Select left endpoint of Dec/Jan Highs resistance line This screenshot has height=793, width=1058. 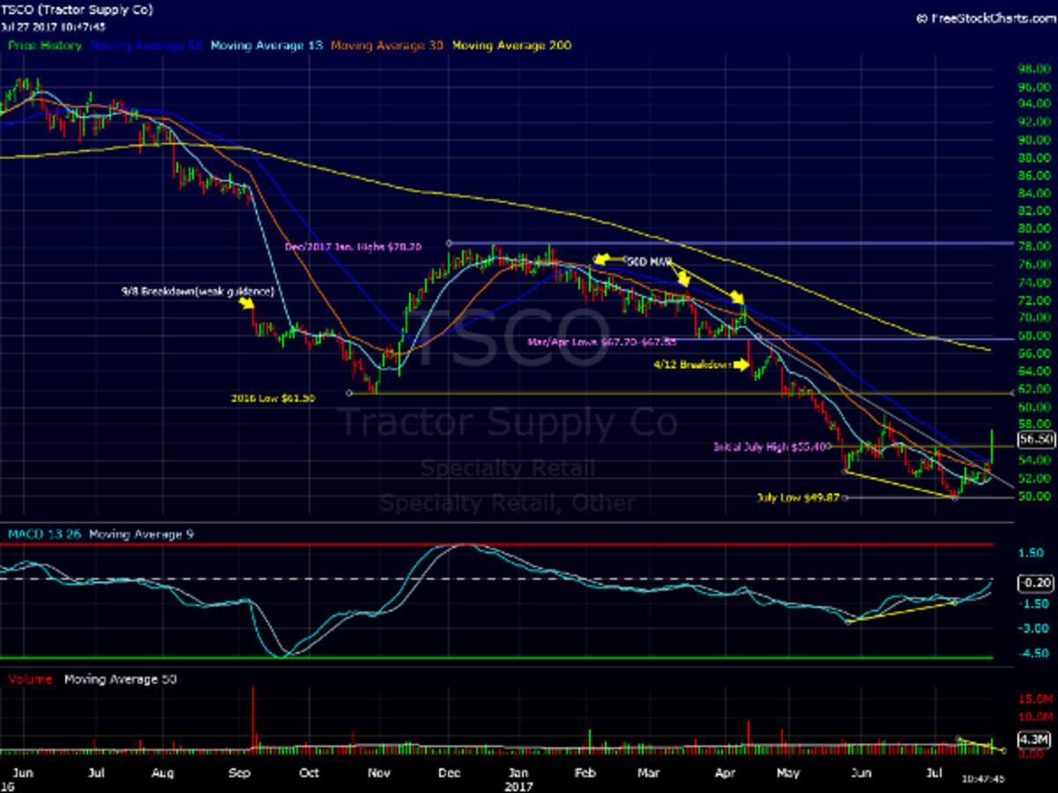(449, 243)
